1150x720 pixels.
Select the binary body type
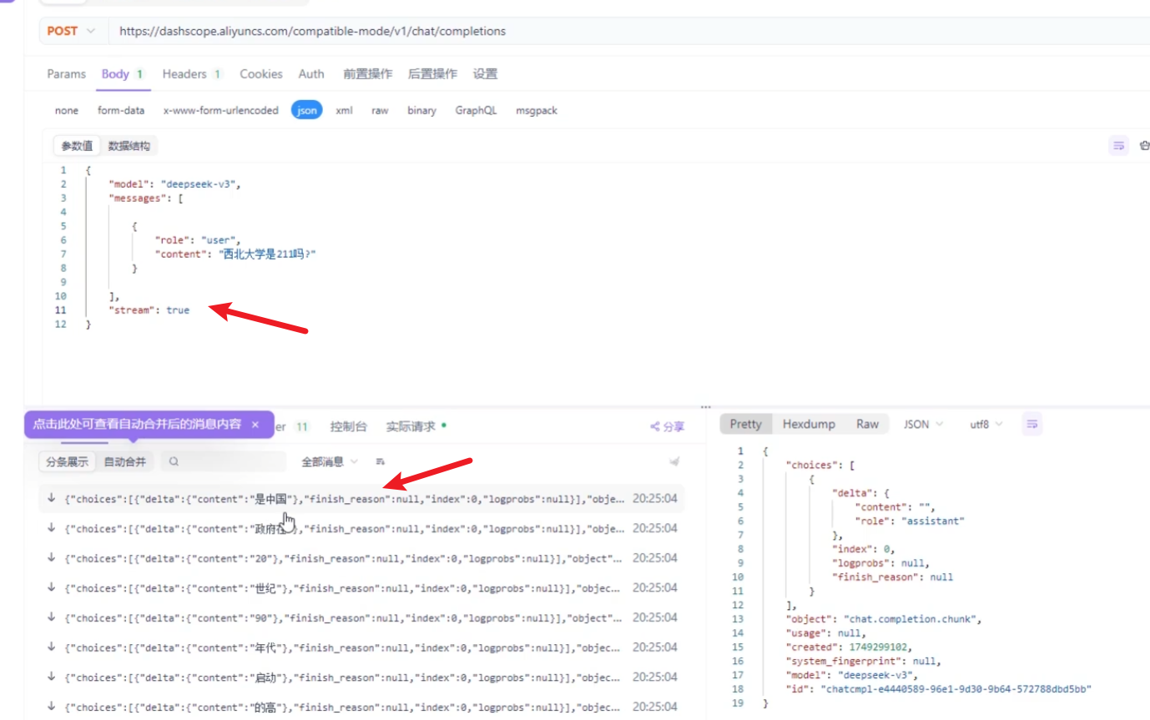pos(421,110)
